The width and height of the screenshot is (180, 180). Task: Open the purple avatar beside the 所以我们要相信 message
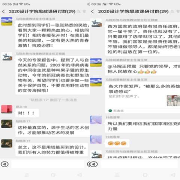pos(96,120)
